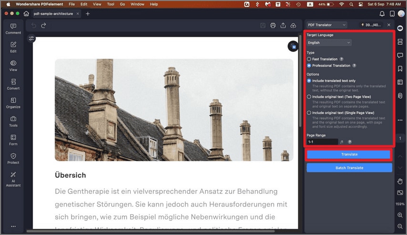Click the floating translate icon on page

293,46
